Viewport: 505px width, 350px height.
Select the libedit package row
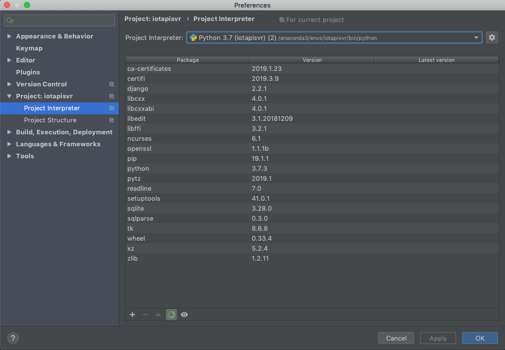tap(312, 118)
